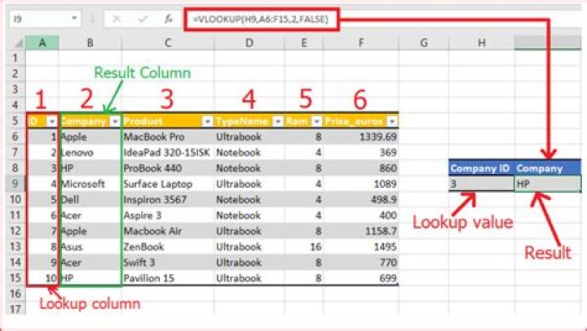Select column H header
The height and width of the screenshot is (331, 587).
[482, 43]
